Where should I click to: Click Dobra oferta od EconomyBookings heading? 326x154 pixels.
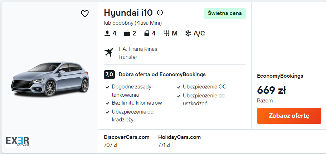(162, 74)
